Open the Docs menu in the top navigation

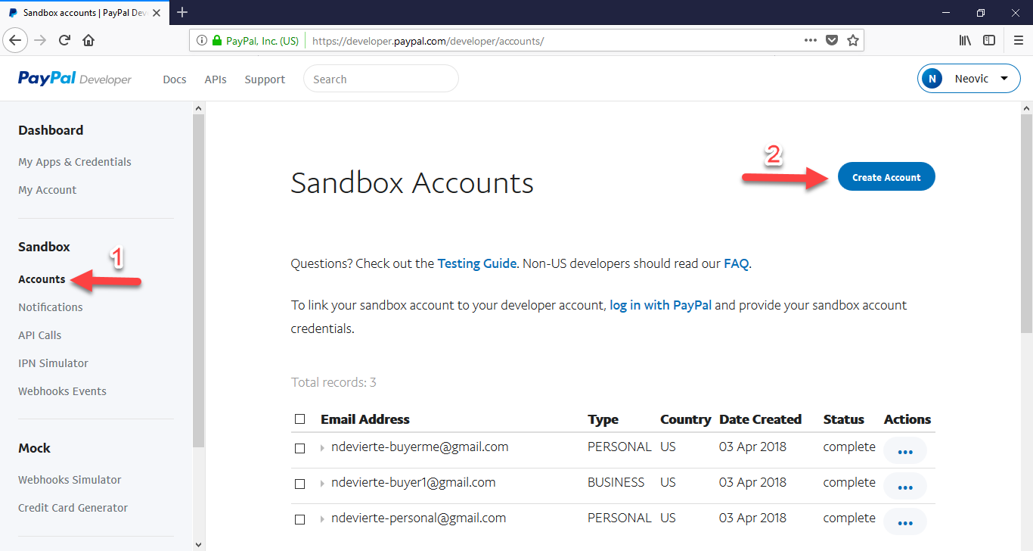coord(174,79)
